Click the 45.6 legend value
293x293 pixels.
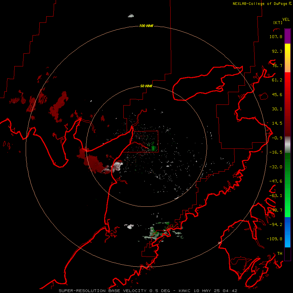(277, 94)
